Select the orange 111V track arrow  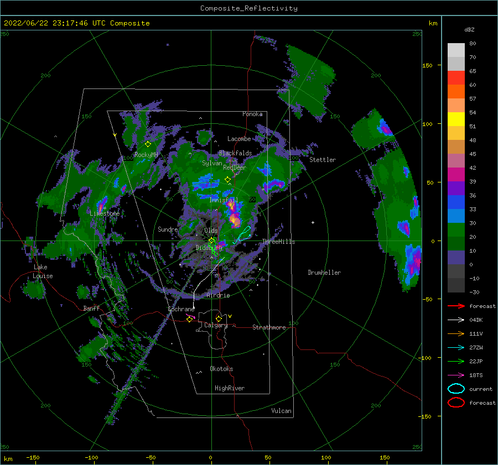pos(456,333)
